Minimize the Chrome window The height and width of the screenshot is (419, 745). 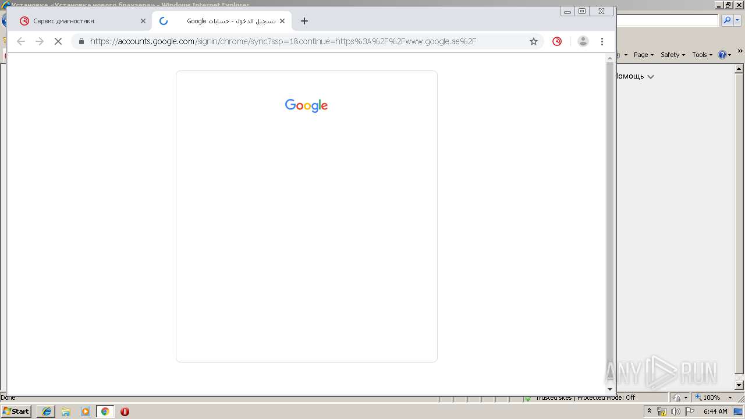[x=567, y=11]
